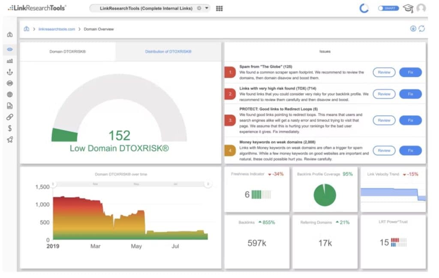Open the chain link sidebar icon
This screenshot has height=278, width=439.
[x=10, y=117]
